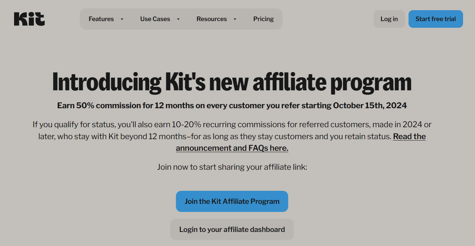This screenshot has width=475, height=246.
Task: Go to the Pricing page
Action: [263, 19]
